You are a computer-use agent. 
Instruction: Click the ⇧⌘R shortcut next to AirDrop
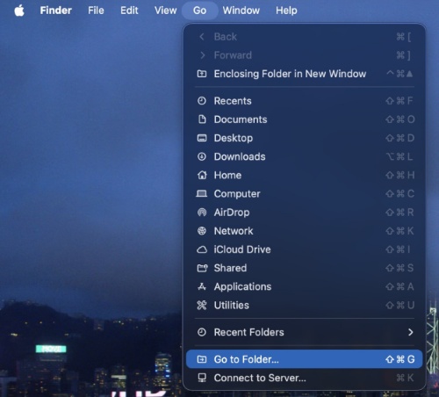click(399, 213)
